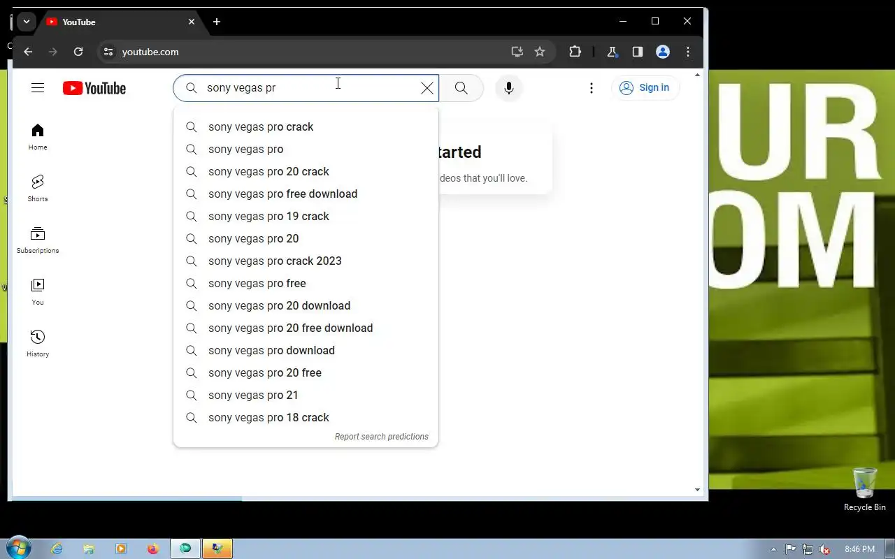Screen dimensions: 895x559
Task: Open You section in sidebar
Action: tap(38, 292)
